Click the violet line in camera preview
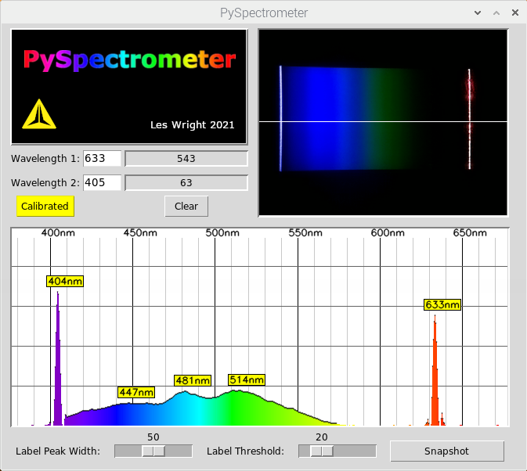527x471 pixels. pos(280,118)
